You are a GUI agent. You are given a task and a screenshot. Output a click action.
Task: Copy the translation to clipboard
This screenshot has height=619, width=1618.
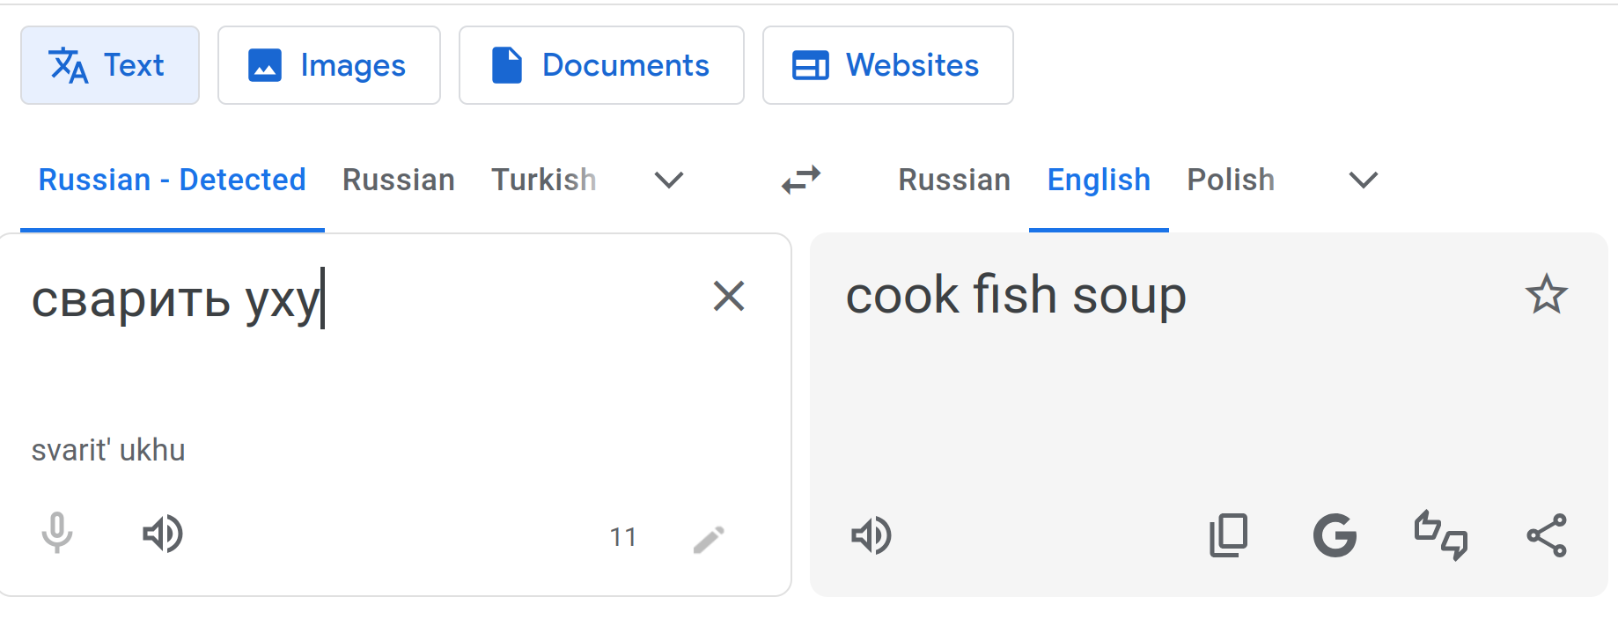point(1229,535)
